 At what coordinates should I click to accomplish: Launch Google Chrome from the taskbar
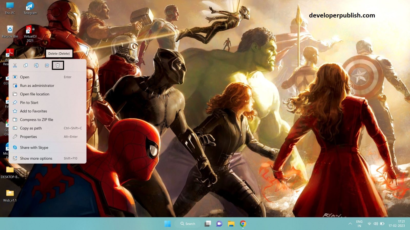point(242,223)
